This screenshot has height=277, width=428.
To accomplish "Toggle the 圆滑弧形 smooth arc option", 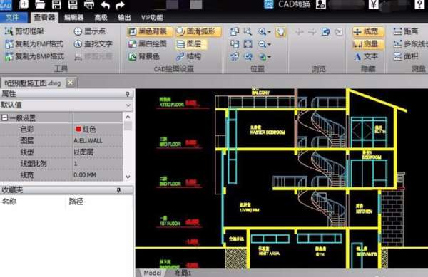I will tap(198, 31).
